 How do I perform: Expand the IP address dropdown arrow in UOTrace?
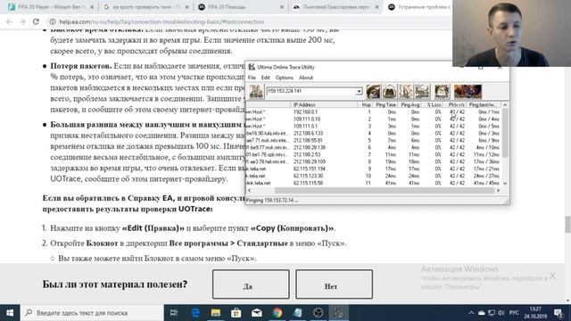[x=359, y=91]
